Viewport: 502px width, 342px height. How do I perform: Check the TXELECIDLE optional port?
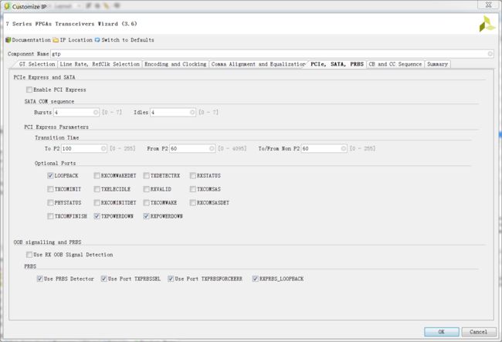click(97, 189)
